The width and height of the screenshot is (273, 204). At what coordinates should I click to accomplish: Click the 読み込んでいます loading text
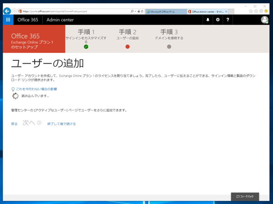point(35,96)
